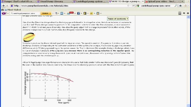Image resolution: width=191 pixels, height=107 pixels.
Task: Open the Yahoo! logo dropdown arrow
Action: pos(8,13)
